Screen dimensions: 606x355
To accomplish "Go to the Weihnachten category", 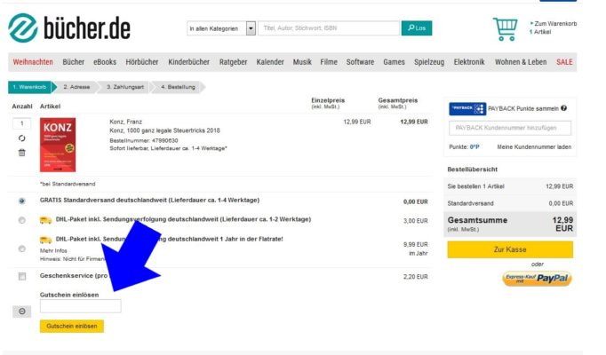I will (x=33, y=62).
